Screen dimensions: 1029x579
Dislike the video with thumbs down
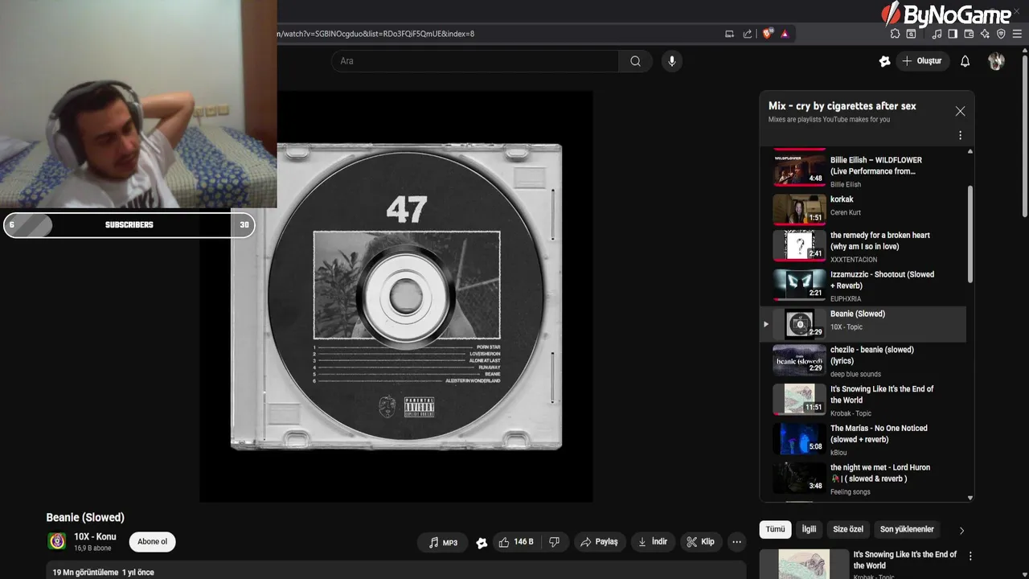555,542
